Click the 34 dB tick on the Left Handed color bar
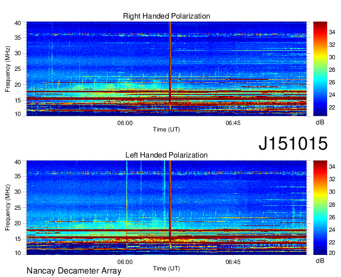Viewport: 341px width, 277px height. [x=332, y=167]
